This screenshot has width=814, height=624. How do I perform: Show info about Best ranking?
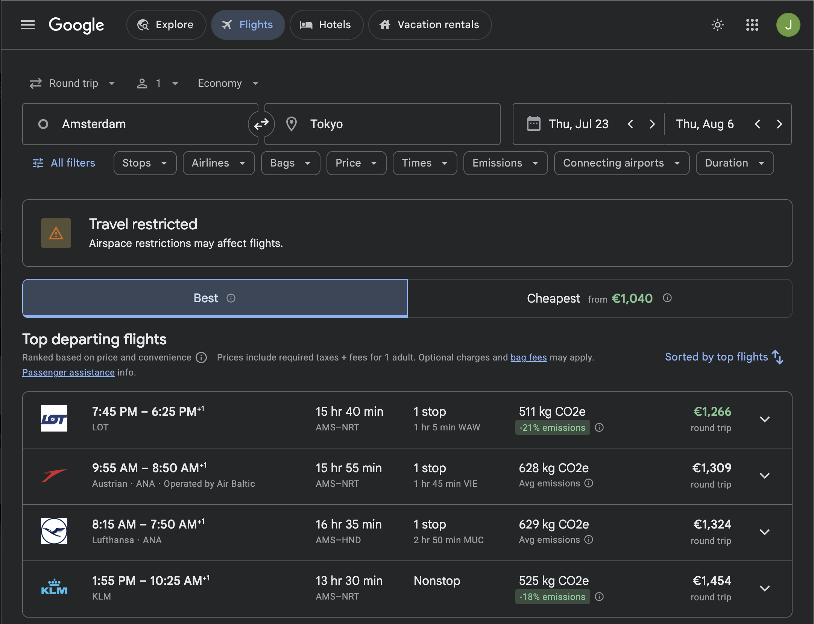pyautogui.click(x=231, y=298)
